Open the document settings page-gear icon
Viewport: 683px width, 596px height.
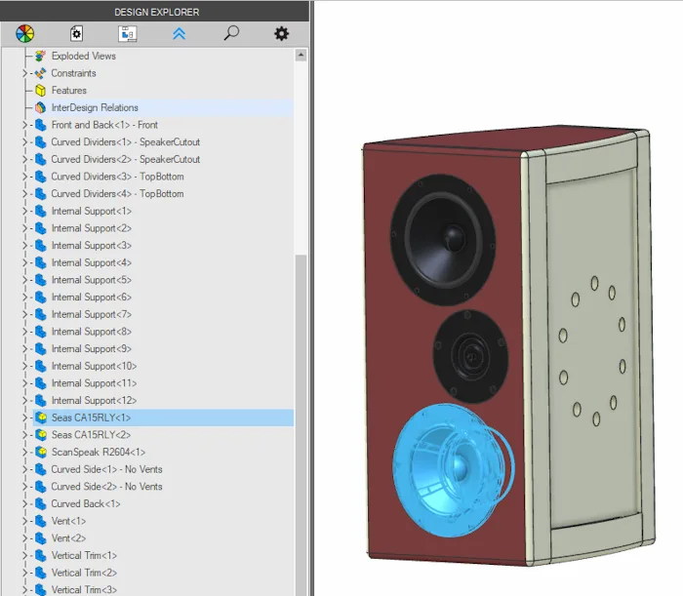[76, 33]
